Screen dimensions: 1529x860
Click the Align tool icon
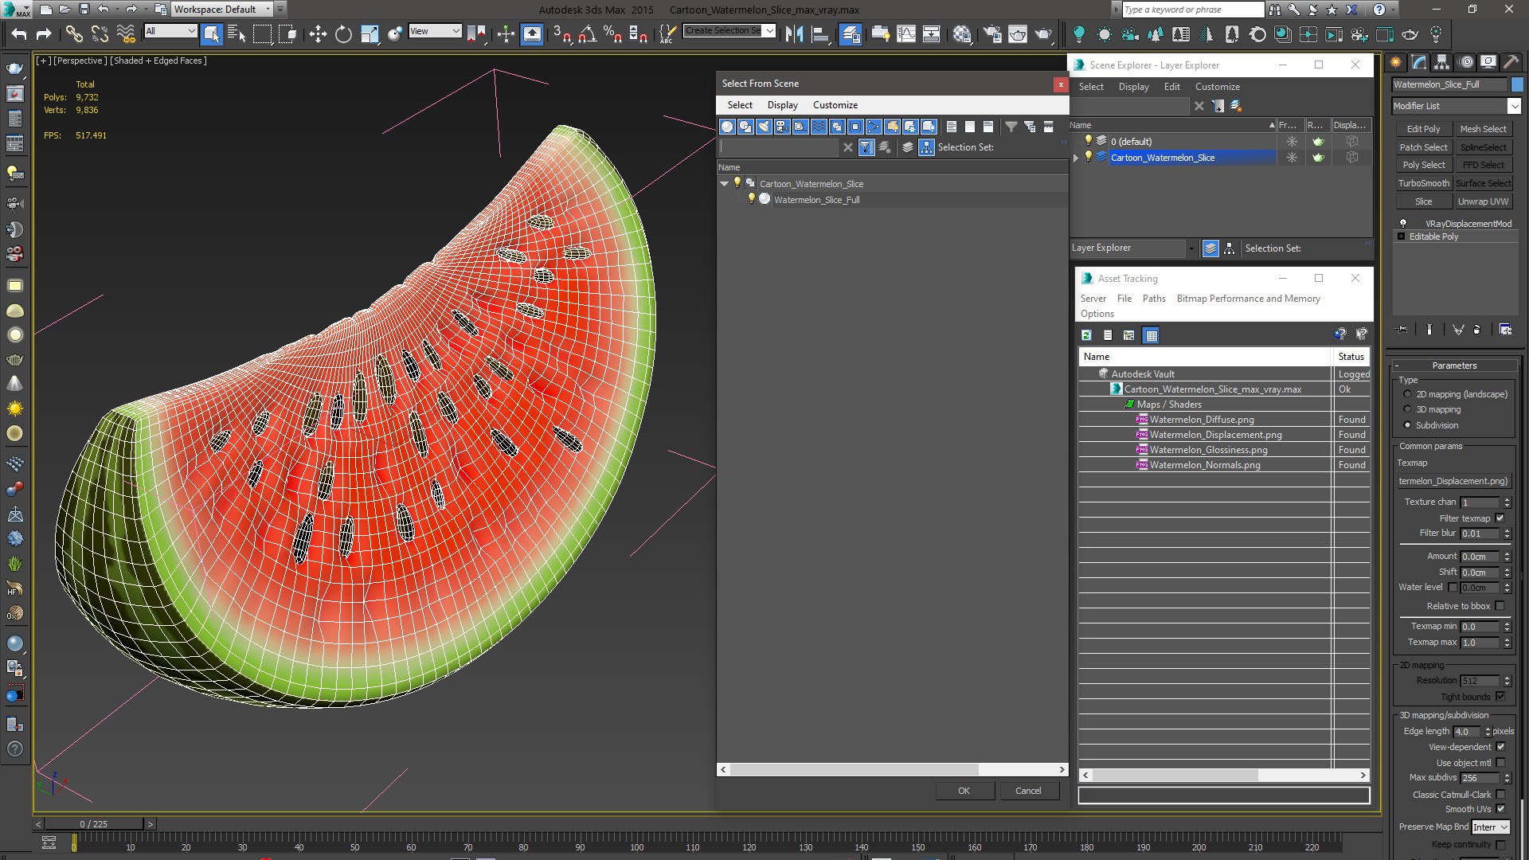[x=819, y=33]
